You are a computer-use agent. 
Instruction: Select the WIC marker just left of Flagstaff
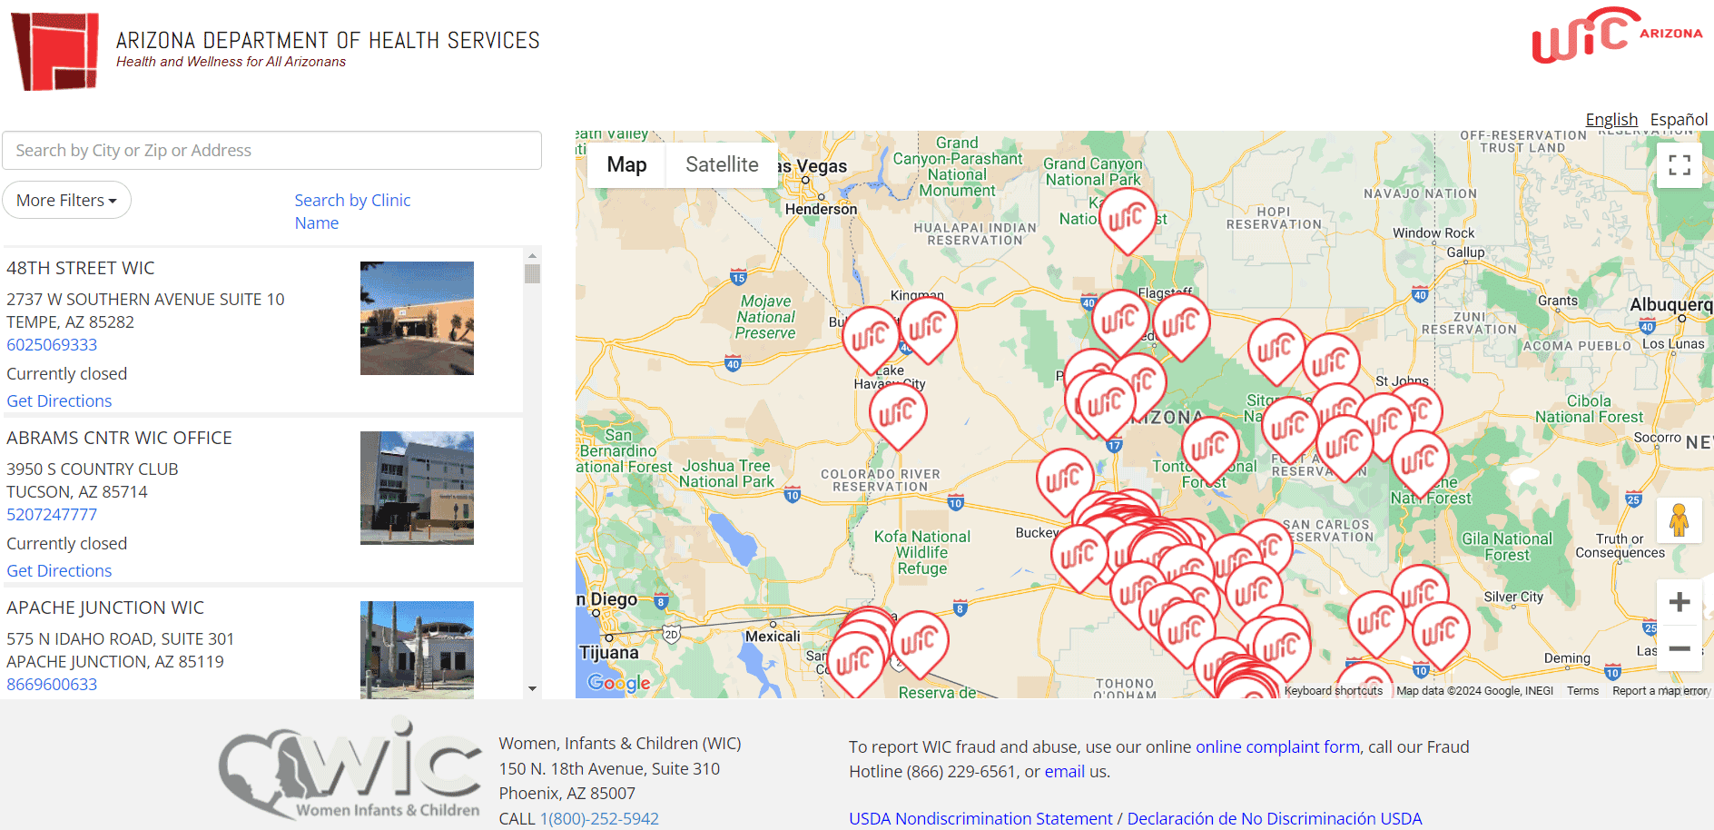[x=1120, y=321]
